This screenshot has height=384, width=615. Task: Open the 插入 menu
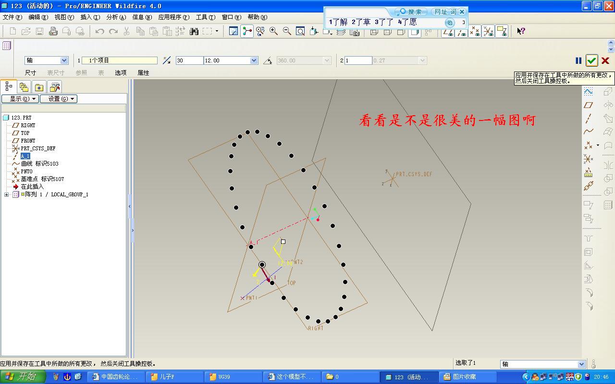[90, 17]
